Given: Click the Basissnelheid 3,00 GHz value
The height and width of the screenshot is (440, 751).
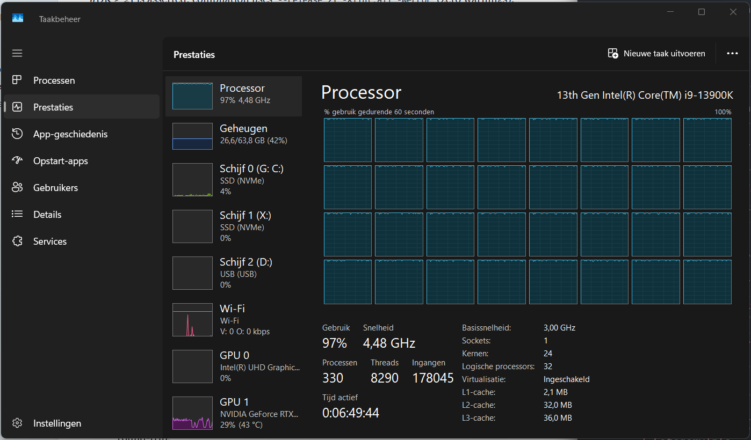Looking at the screenshot, I should pos(559,328).
